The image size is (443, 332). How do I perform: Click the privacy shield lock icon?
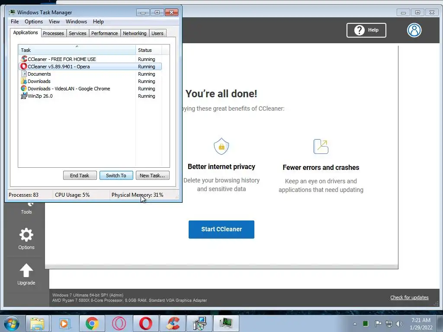(x=221, y=146)
